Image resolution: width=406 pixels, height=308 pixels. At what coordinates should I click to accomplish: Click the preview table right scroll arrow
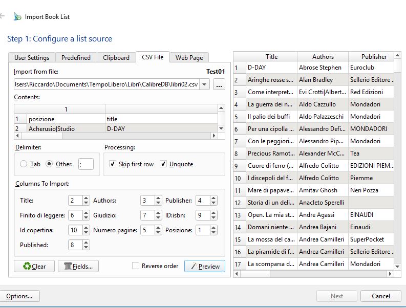(391, 274)
